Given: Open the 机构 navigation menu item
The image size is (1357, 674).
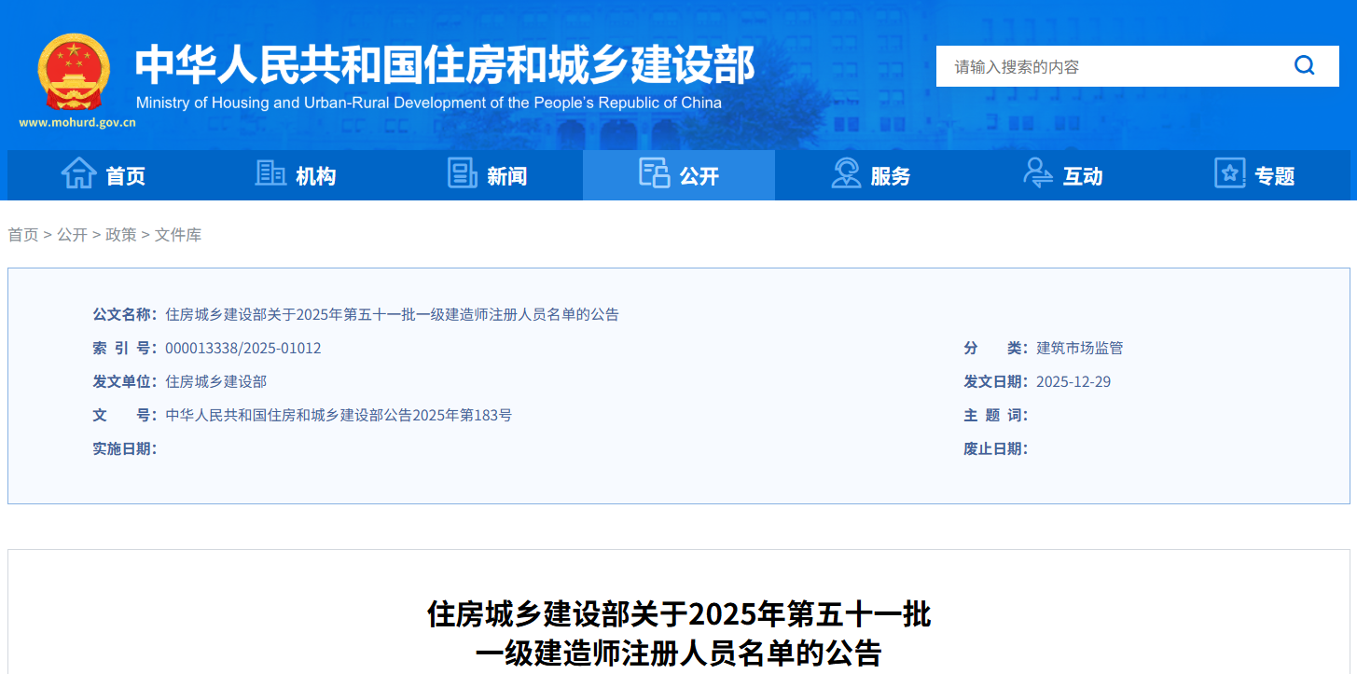Looking at the screenshot, I should (316, 176).
